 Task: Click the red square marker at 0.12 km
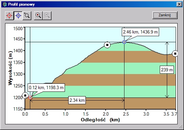coord(30,97)
